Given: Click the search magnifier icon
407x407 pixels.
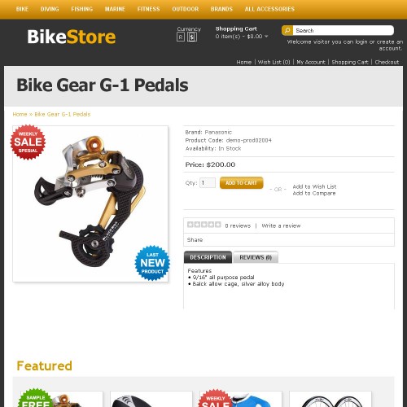Looking at the screenshot, I should [287, 30].
